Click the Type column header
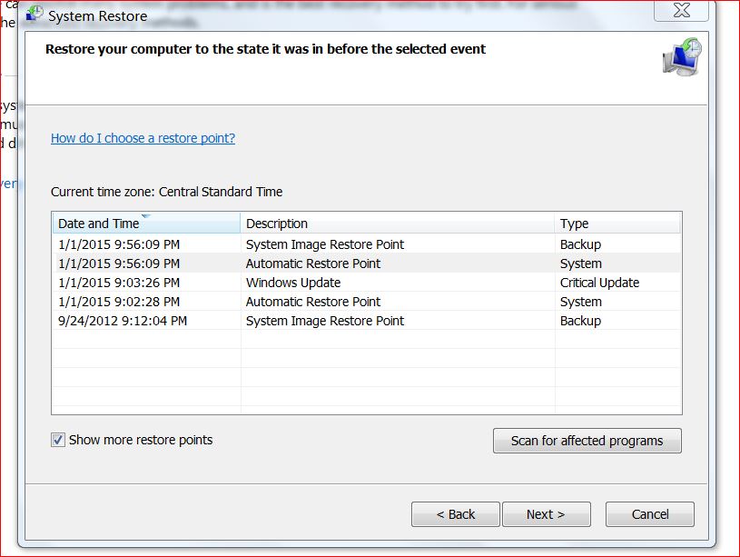740x557 pixels. (575, 224)
